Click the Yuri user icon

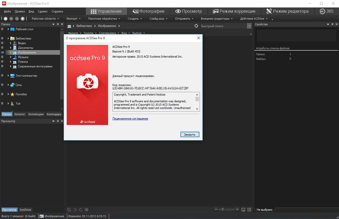(x=12, y=104)
